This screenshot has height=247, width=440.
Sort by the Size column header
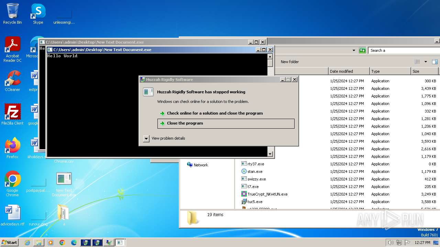coord(425,71)
